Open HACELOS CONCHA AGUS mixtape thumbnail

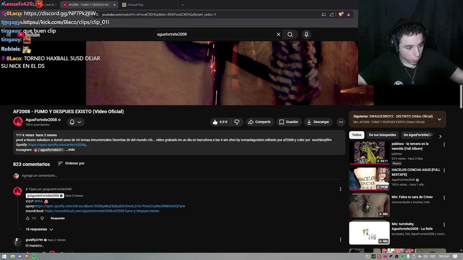coord(369,179)
